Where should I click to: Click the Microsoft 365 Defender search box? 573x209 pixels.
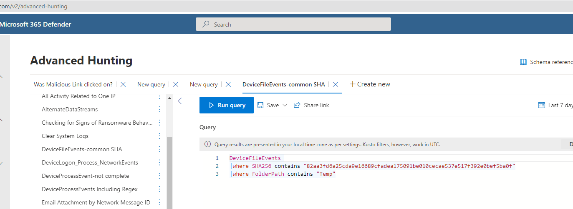coord(293,25)
